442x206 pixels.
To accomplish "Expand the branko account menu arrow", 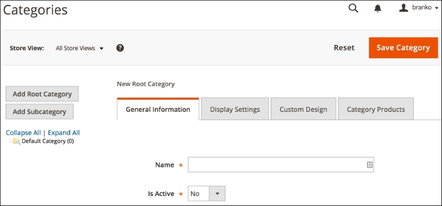I will [x=436, y=8].
